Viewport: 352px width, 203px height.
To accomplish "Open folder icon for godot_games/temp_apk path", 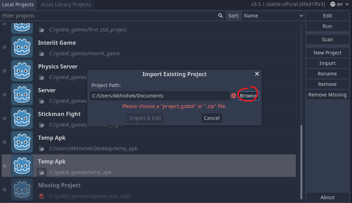I will click(42, 173).
